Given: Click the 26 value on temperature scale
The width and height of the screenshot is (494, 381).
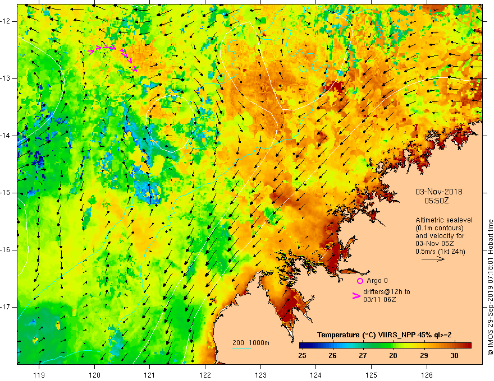Looking at the screenshot, I should click(x=332, y=356).
